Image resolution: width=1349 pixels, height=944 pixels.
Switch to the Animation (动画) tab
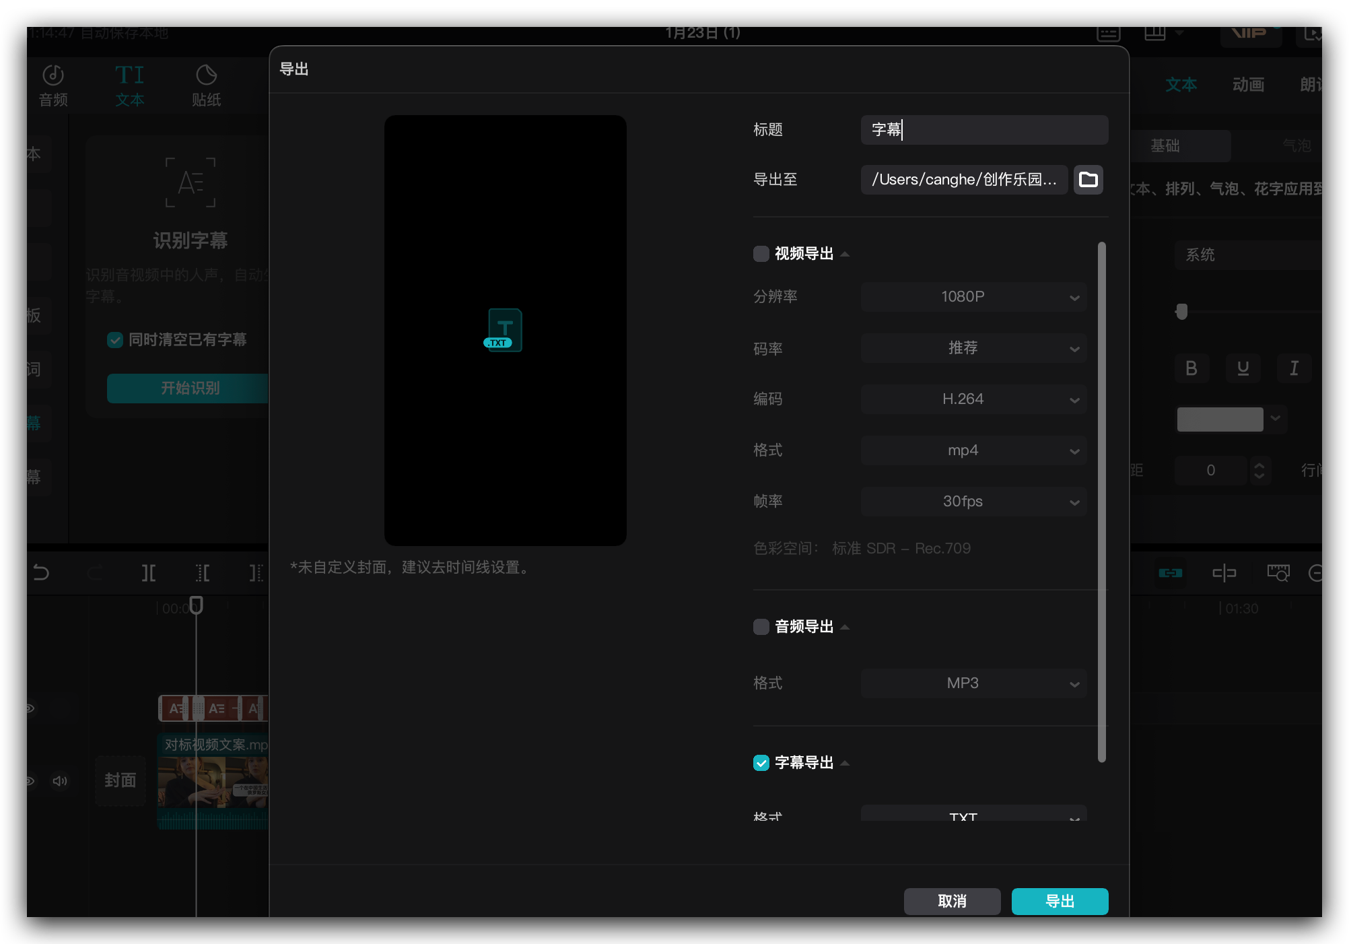pos(1248,85)
